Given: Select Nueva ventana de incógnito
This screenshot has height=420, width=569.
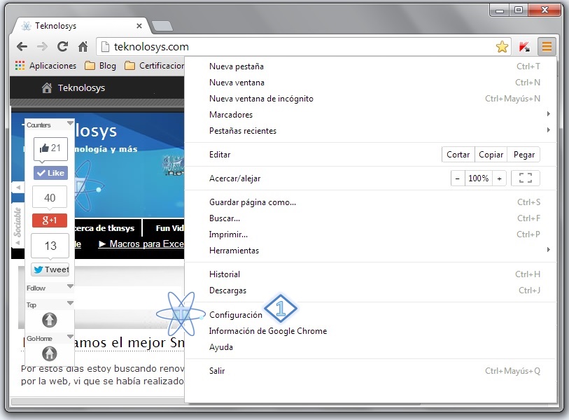Looking at the screenshot, I should pos(370,99).
